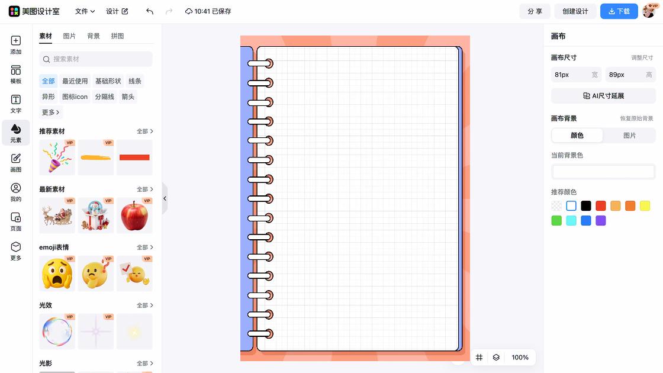Switch background mode to 颜色 (Color)
The width and height of the screenshot is (663, 373).
tap(577, 136)
